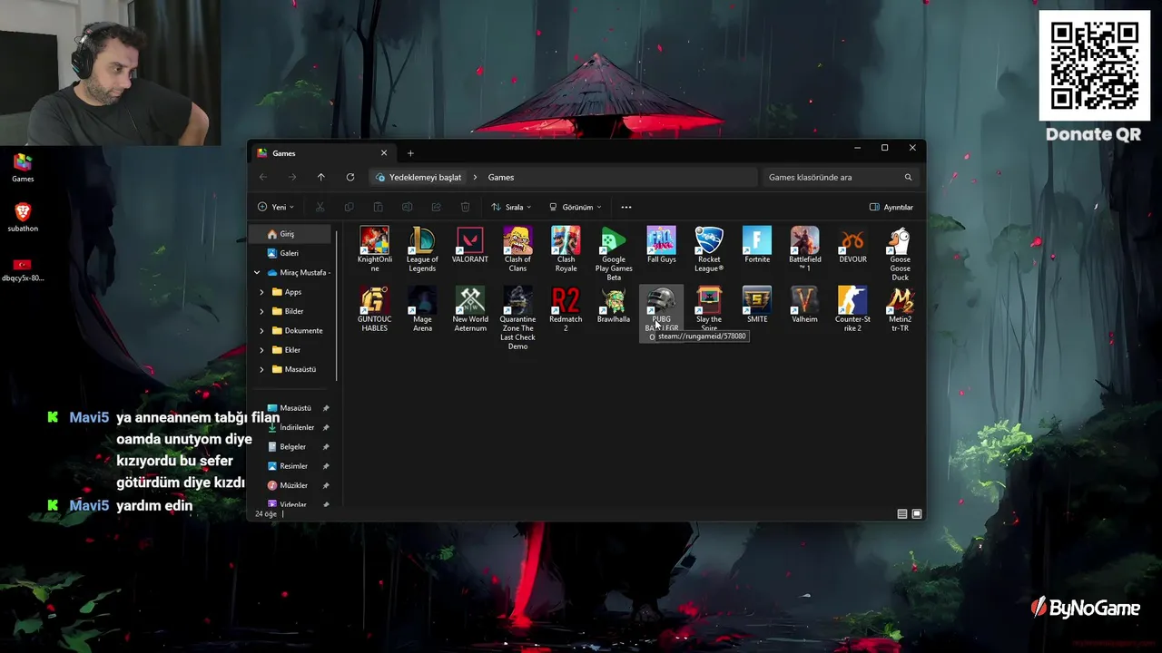Screen dimensions: 1162x653
Task: Click the Delete trash toolbar icon
Action: tap(465, 207)
